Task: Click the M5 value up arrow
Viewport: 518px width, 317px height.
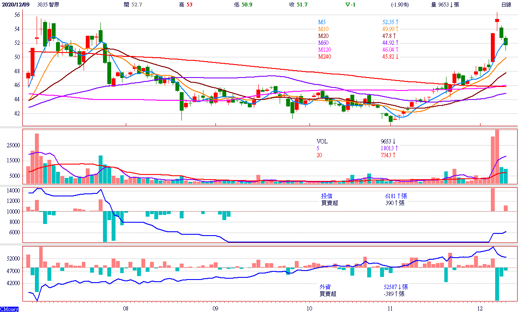Action: pyautogui.click(x=397, y=22)
